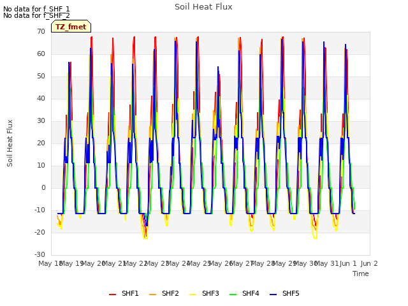Click the vertical 'Soil Heat Flux' axis label
Image resolution: width=408 pixels, height=306 pixels.
click(10, 143)
